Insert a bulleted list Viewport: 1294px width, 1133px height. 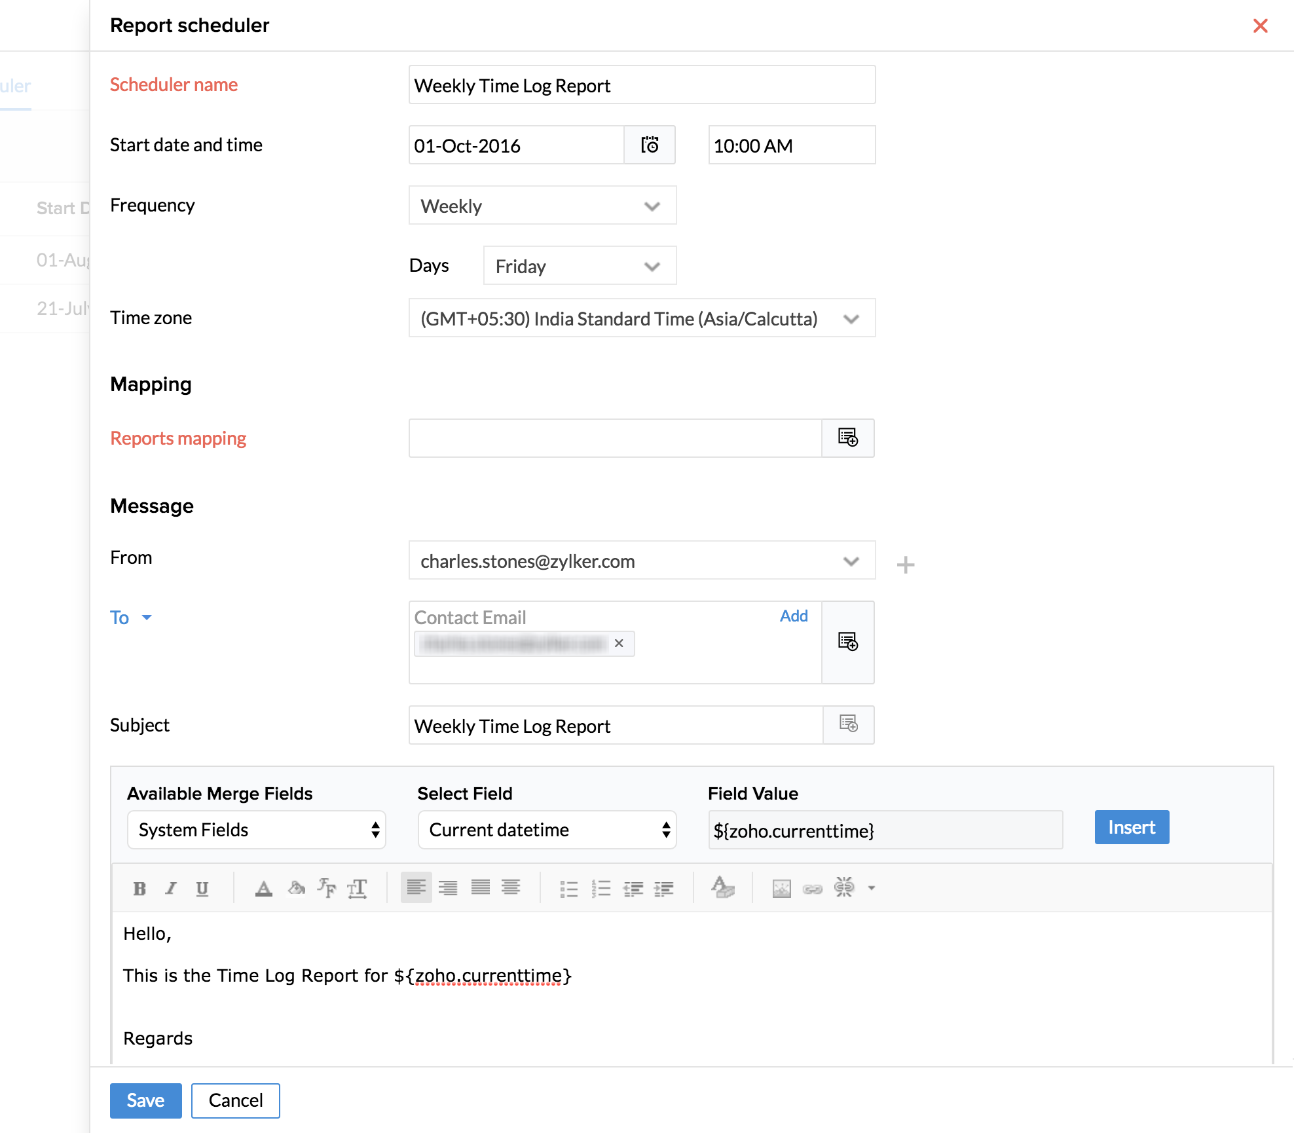tap(568, 889)
